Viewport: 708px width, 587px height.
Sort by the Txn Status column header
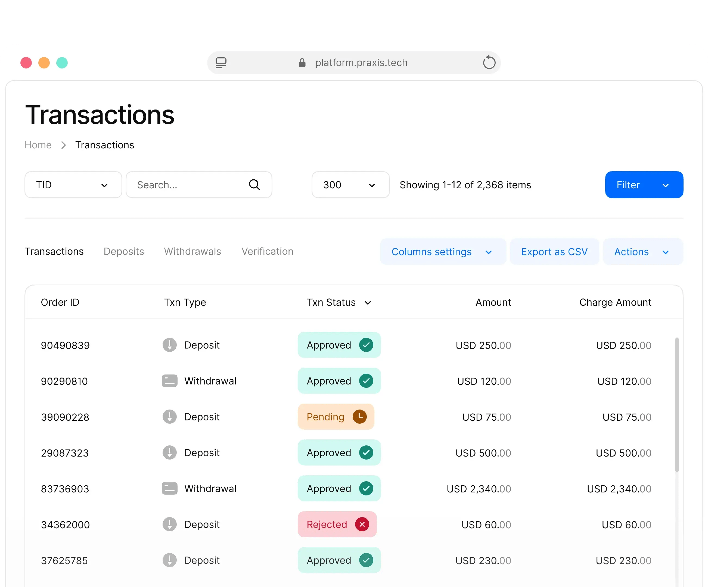click(339, 302)
